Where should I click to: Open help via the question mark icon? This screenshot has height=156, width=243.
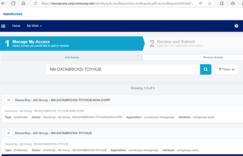(236, 26)
